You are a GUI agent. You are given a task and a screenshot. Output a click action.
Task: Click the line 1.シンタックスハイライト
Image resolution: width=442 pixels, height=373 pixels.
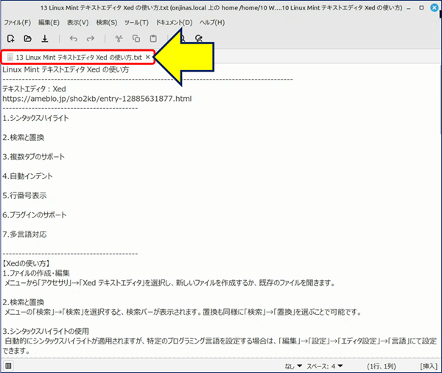[x=35, y=118]
